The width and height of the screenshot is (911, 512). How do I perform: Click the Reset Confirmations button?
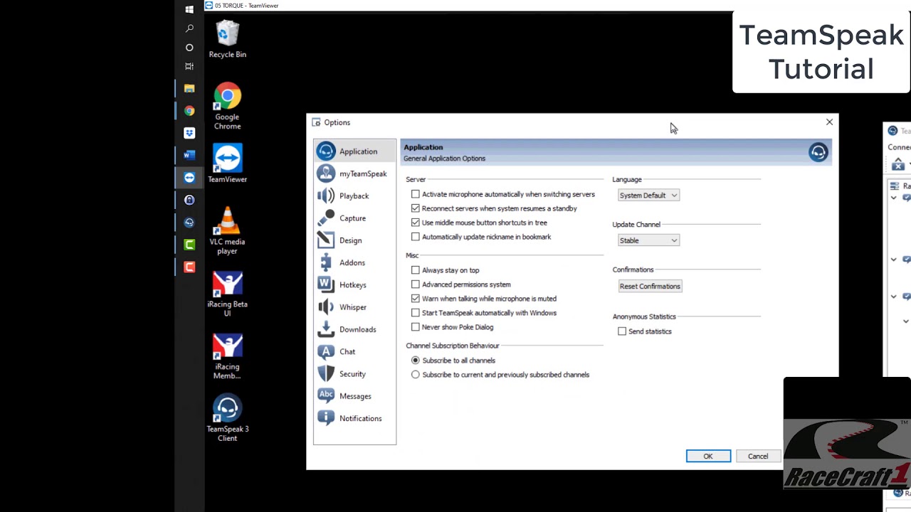pyautogui.click(x=650, y=286)
